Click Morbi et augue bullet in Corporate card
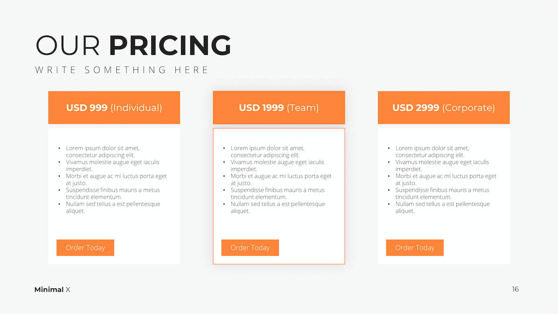 [x=442, y=180]
